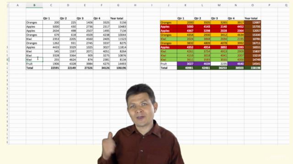
Task: Select column A header
Action: point(17,5)
